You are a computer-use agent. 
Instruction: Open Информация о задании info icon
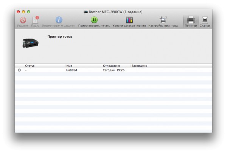click(x=59, y=20)
